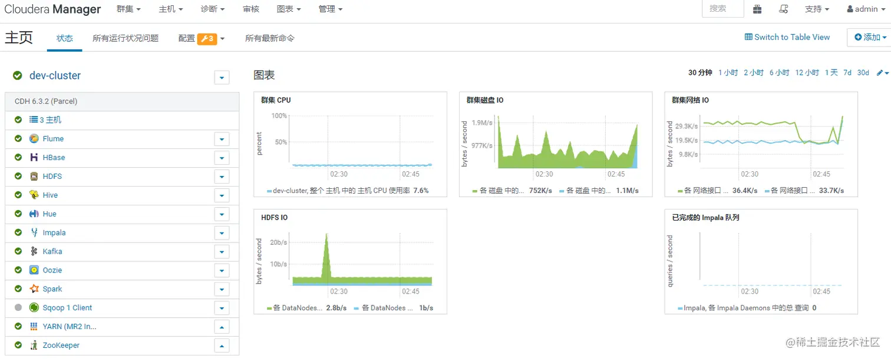Open the 管理 administration menu
The width and height of the screenshot is (891, 359).
tap(330, 9)
